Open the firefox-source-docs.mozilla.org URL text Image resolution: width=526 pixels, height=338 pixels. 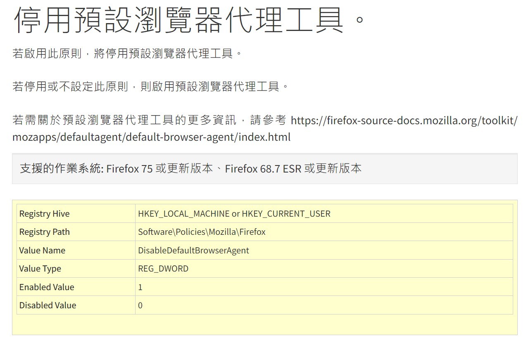pos(265,129)
